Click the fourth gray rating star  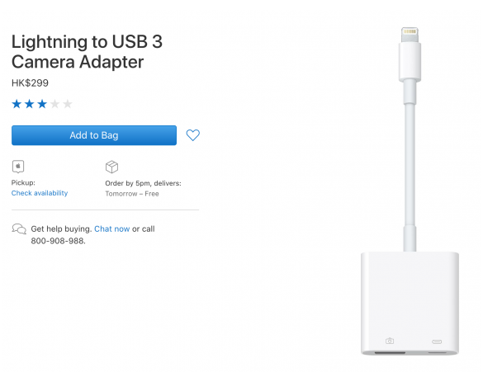point(54,104)
